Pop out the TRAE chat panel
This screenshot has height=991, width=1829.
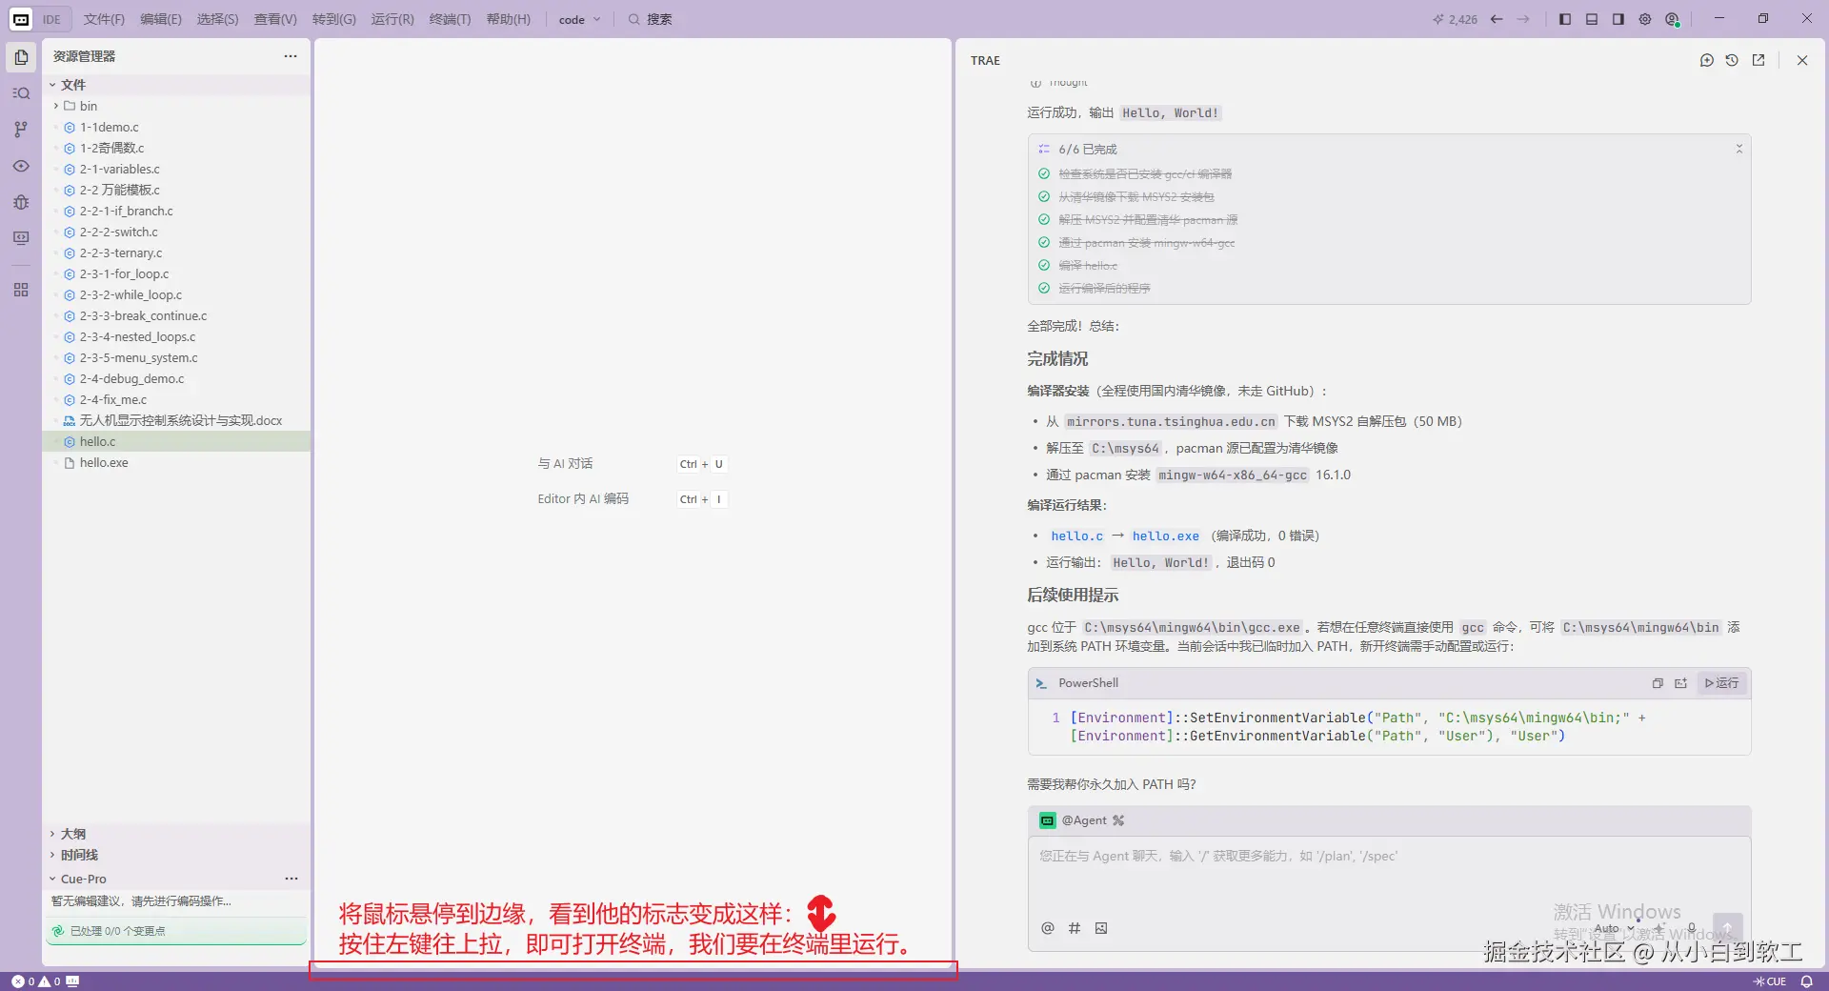(1759, 60)
